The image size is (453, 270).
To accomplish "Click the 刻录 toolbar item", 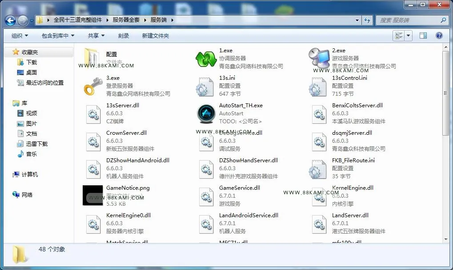I will 123,36.
